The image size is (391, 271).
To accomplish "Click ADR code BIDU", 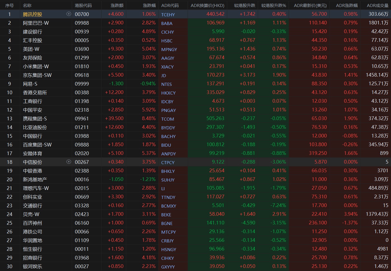I will 166,145.
